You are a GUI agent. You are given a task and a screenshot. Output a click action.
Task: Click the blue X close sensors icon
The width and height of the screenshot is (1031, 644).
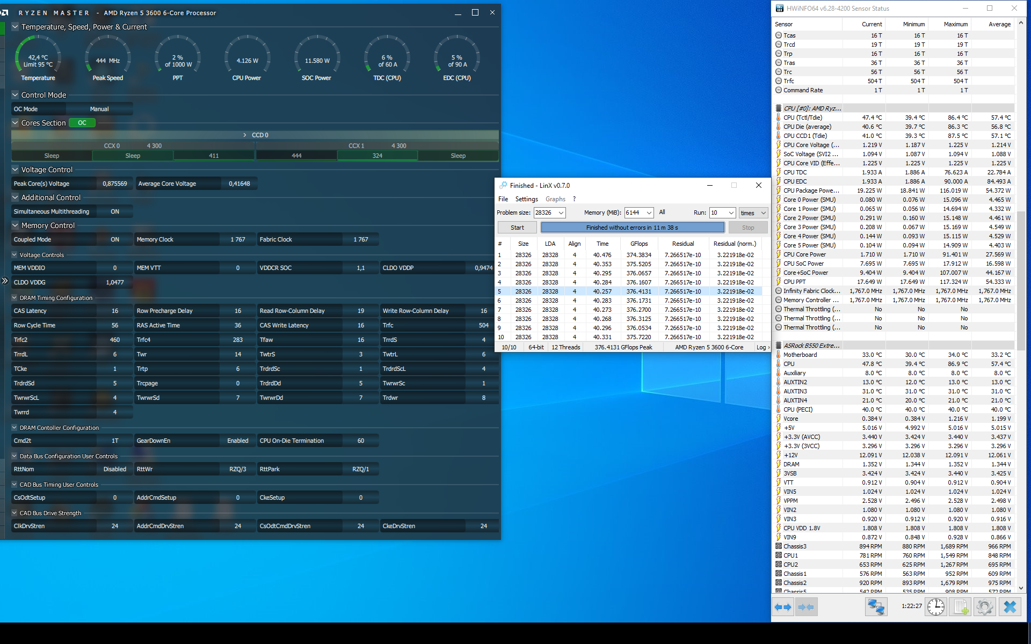(x=1010, y=607)
